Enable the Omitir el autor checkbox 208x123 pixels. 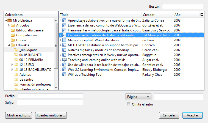point(128,104)
